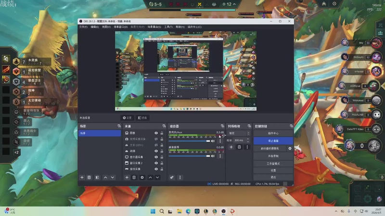Undock the 控制按钮 panel via float icon
385x216 pixels.
(x=291, y=126)
